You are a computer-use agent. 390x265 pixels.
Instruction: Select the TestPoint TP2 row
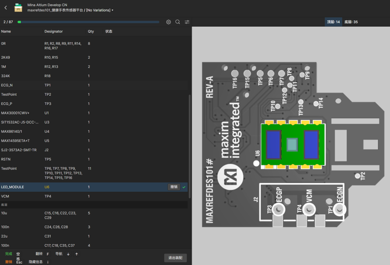point(94,94)
